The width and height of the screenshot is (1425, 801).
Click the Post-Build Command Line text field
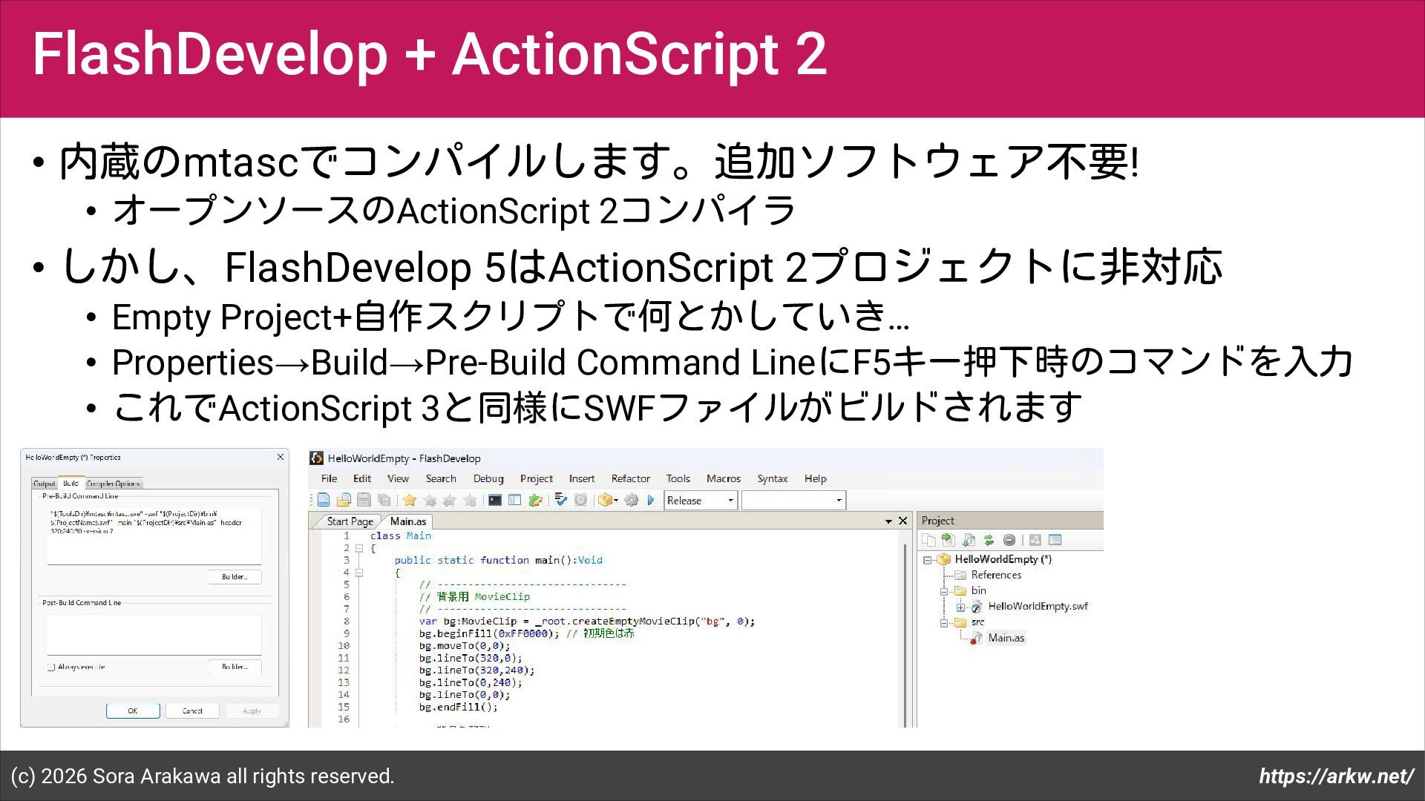tap(154, 634)
